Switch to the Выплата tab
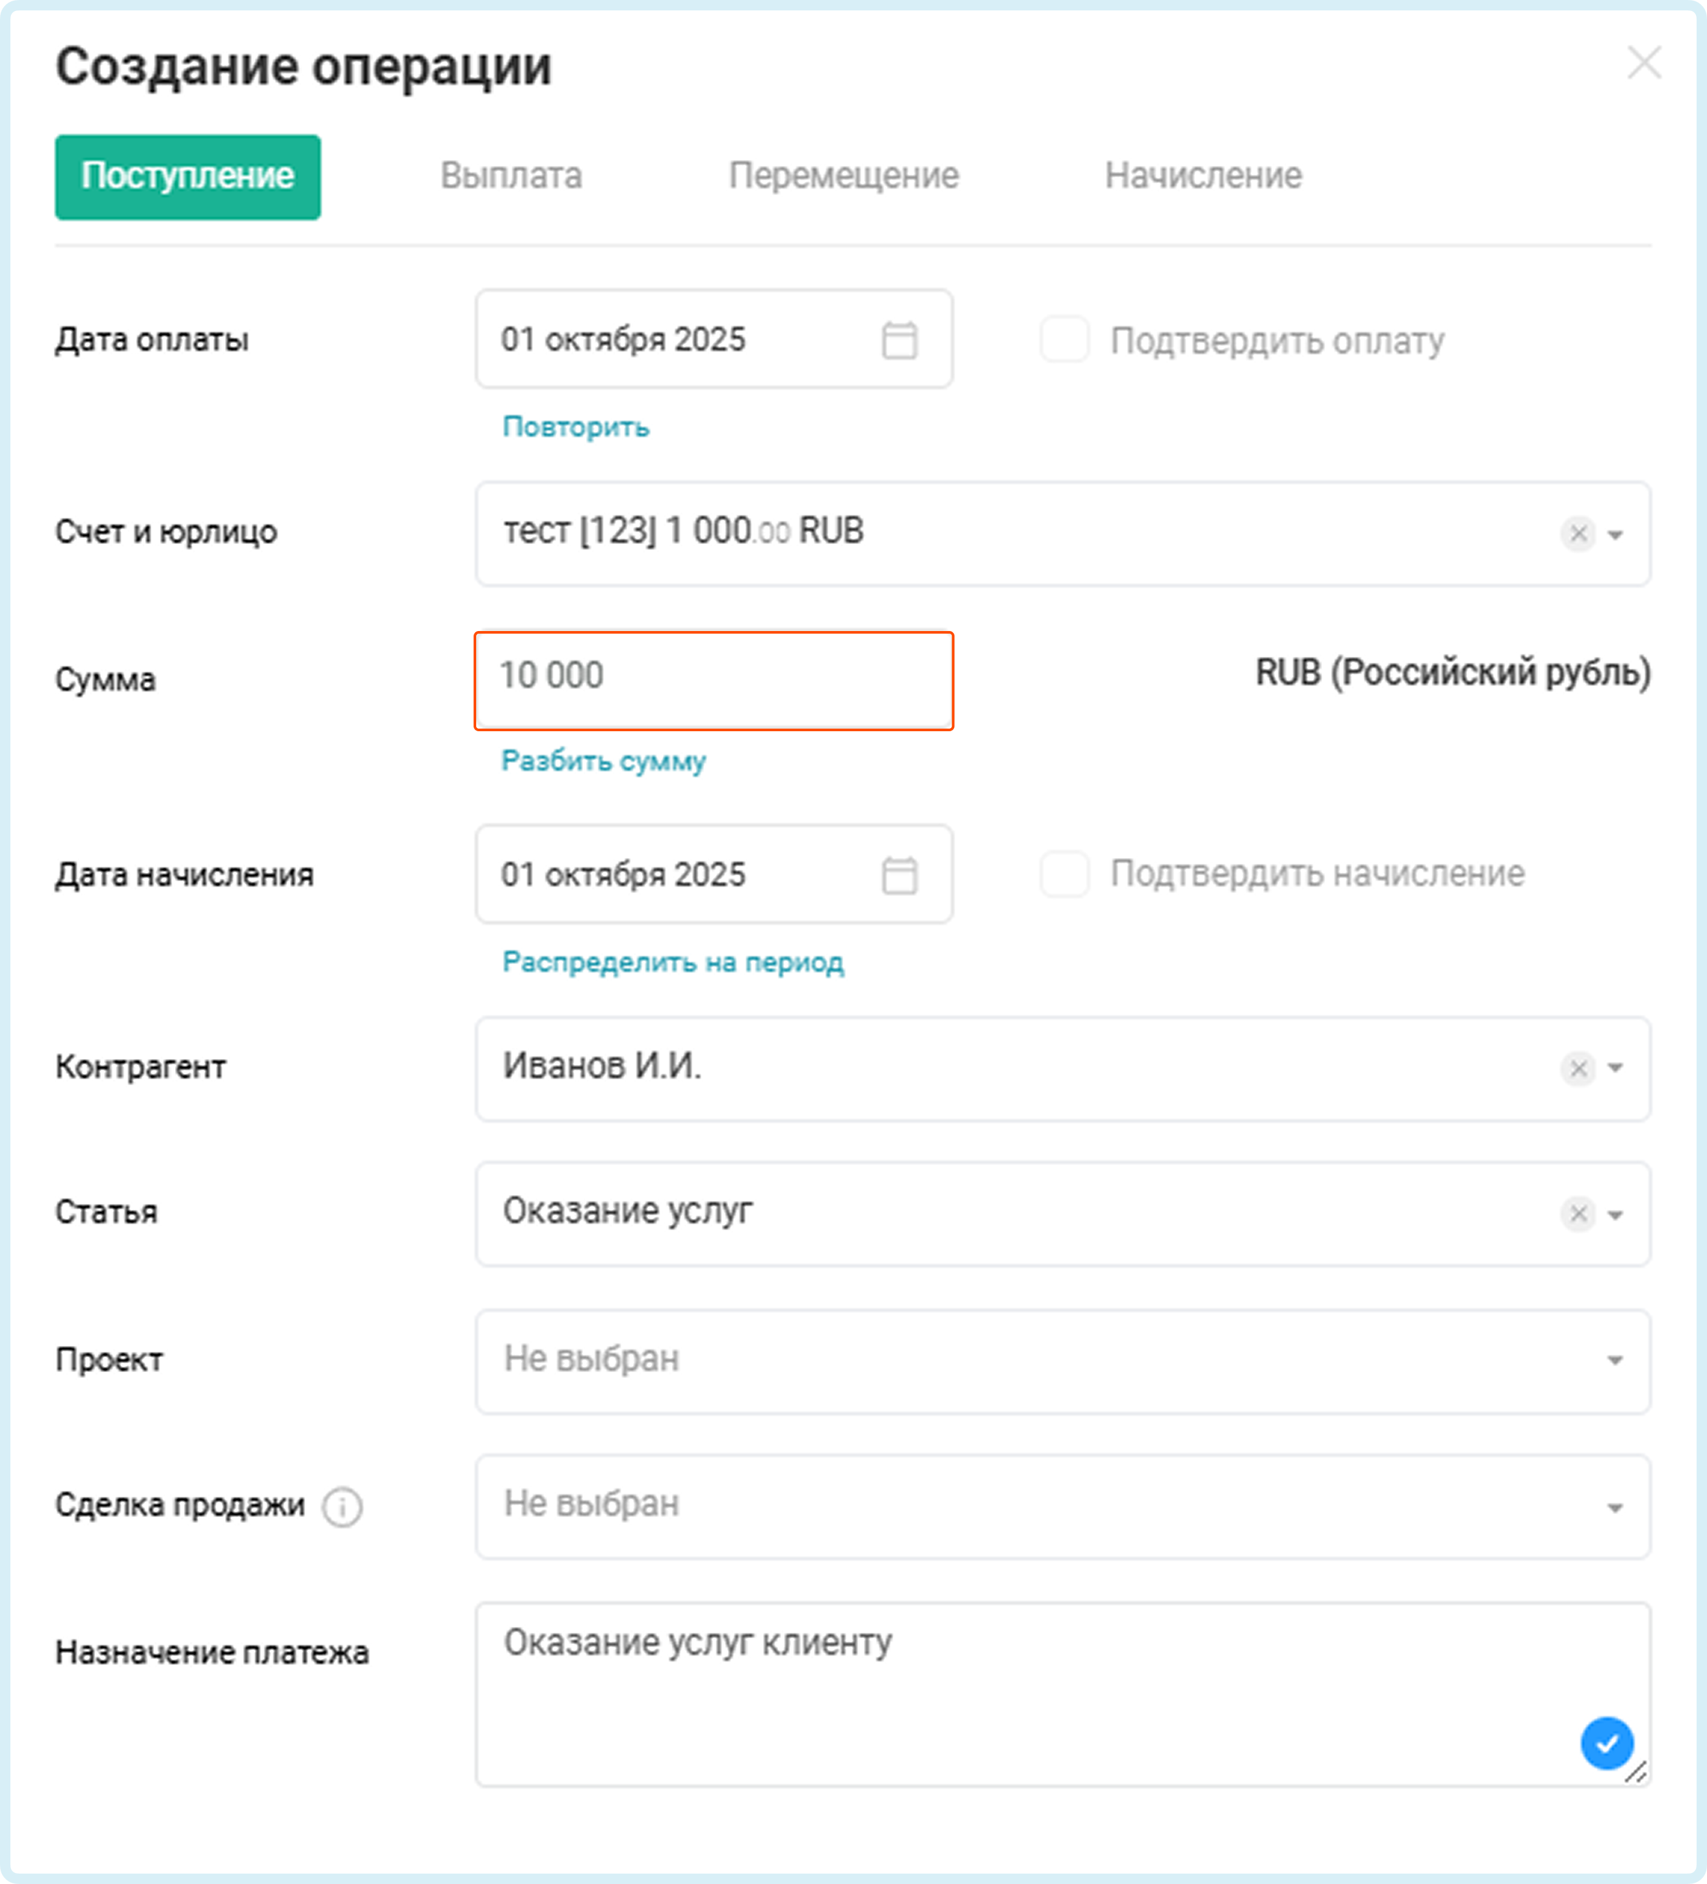 pyautogui.click(x=511, y=177)
